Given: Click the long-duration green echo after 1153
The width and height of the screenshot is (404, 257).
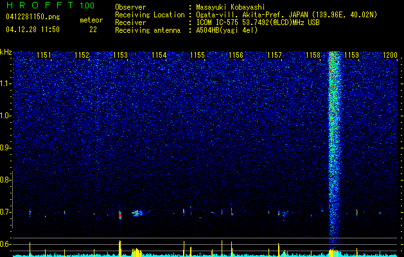Looking at the screenshot, I should point(138,213).
